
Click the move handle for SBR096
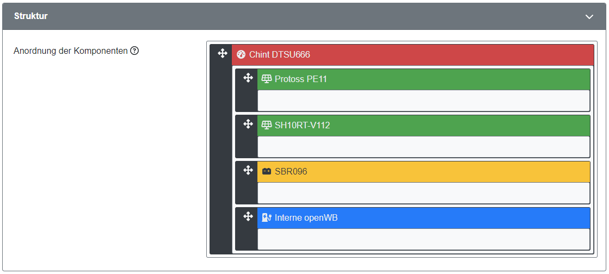(x=248, y=170)
